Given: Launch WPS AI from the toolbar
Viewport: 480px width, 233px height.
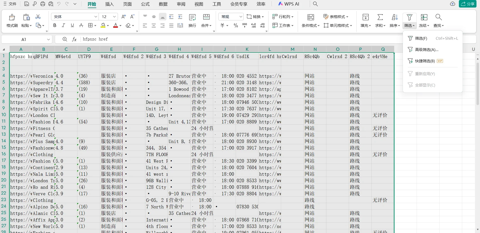Looking at the screenshot, I should pyautogui.click(x=288, y=4).
